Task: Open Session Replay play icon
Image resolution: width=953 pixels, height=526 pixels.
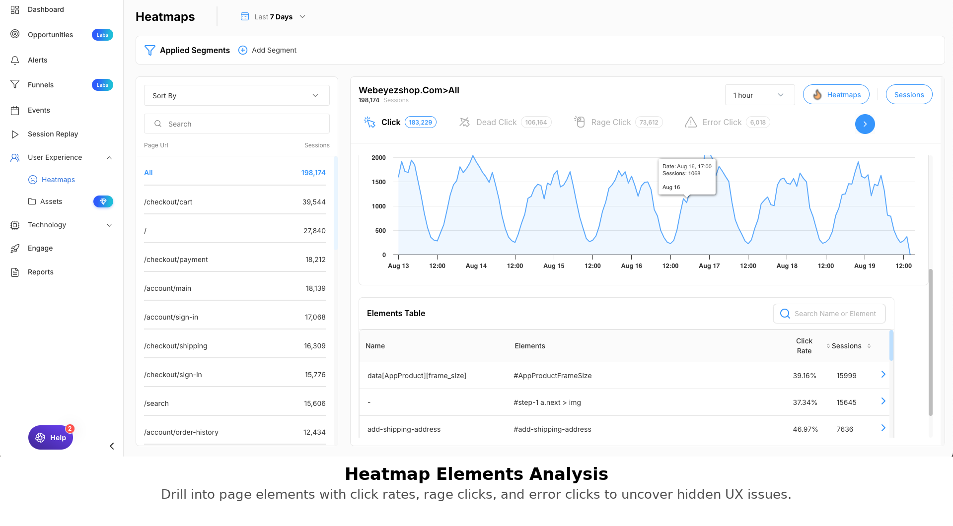Action: pyautogui.click(x=15, y=134)
